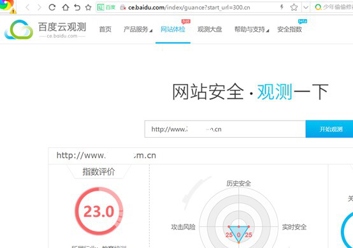Click the 历史安全 radar label
The height and width of the screenshot is (248, 353).
tap(239, 184)
